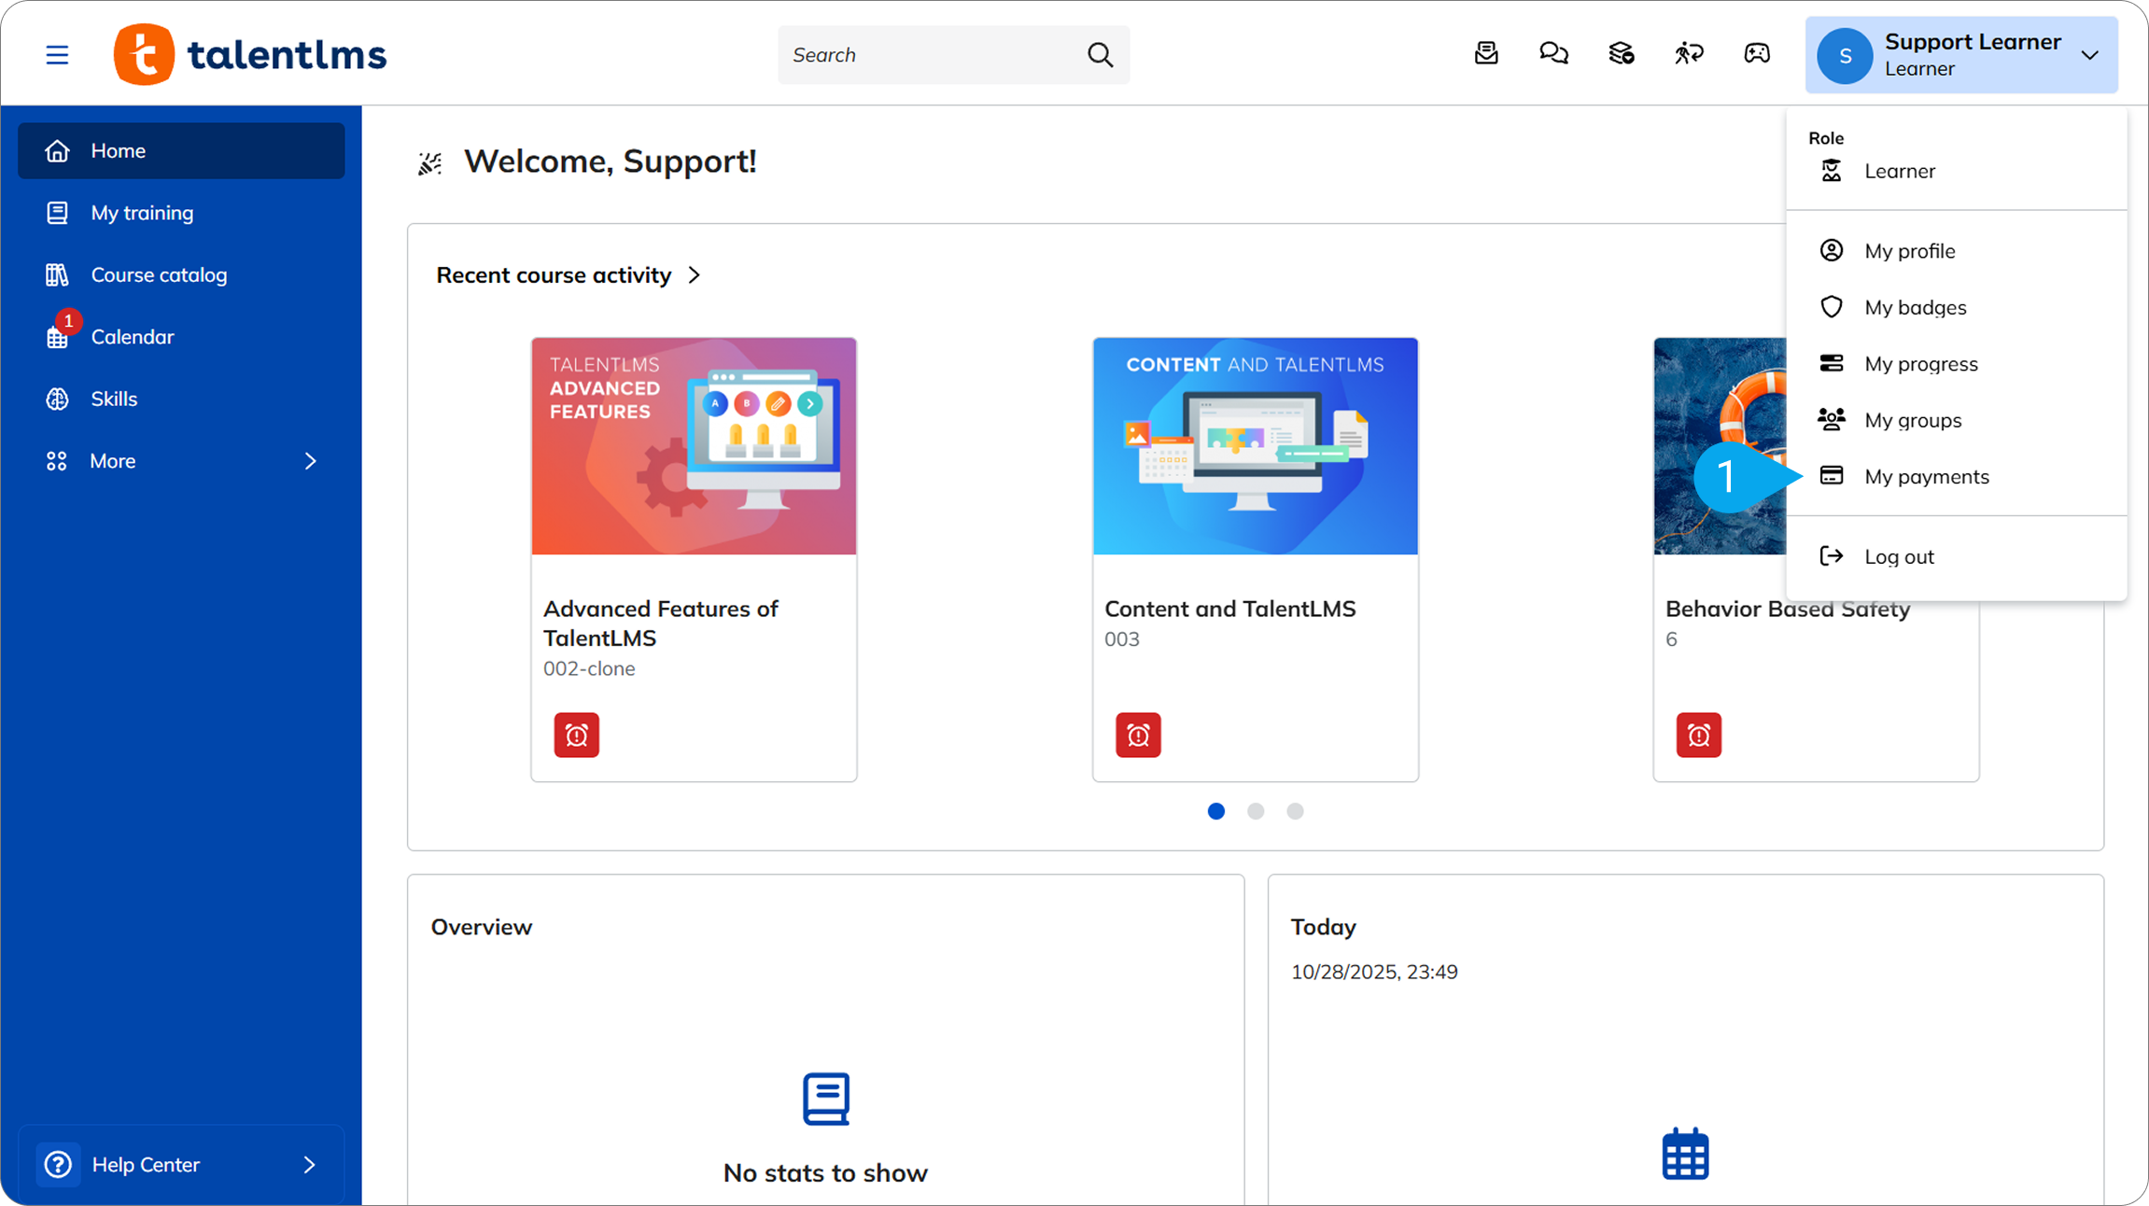Click the hamburger menu icon
The width and height of the screenshot is (2149, 1206).
57,55
